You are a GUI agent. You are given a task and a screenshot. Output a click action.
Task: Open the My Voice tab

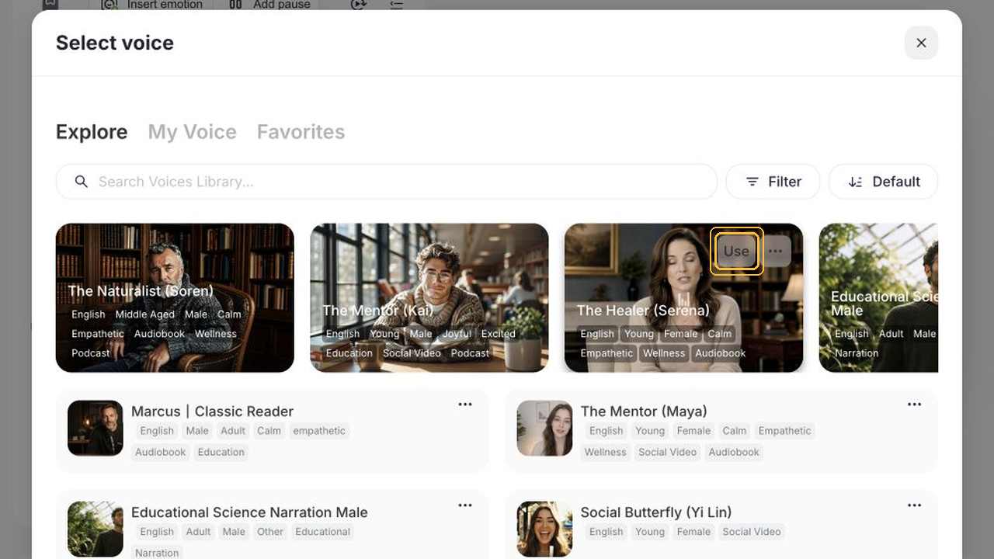pos(192,132)
